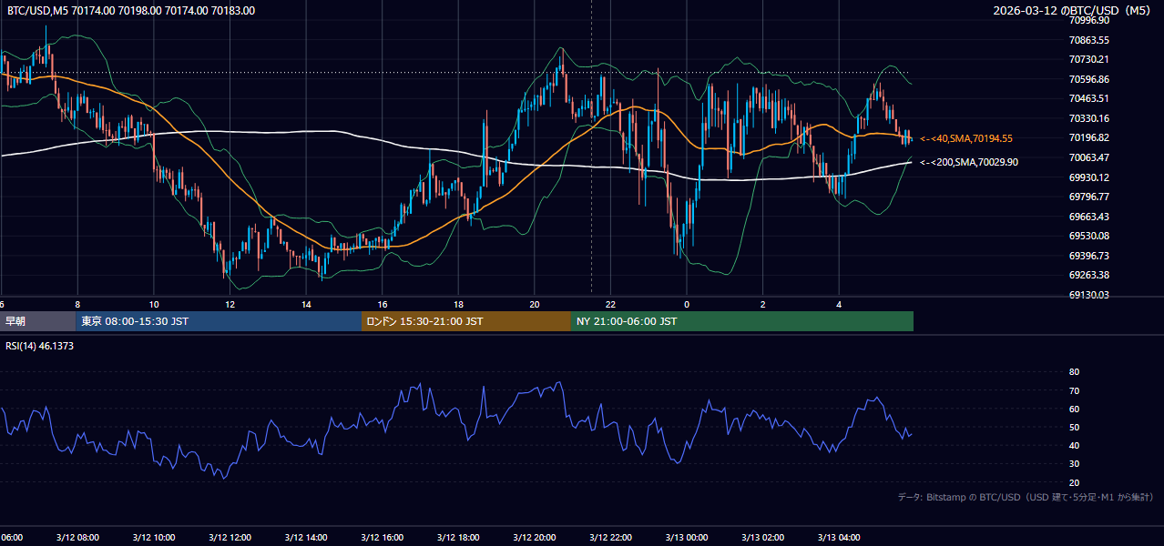
Task: Click the 40 SMA label showing 70194.55
Action: (966, 138)
